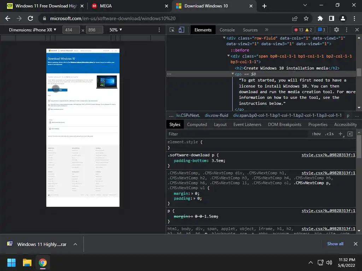Viewport: 362px width, 271px height.
Task: Click the new style rule plus icon
Action: (340, 134)
